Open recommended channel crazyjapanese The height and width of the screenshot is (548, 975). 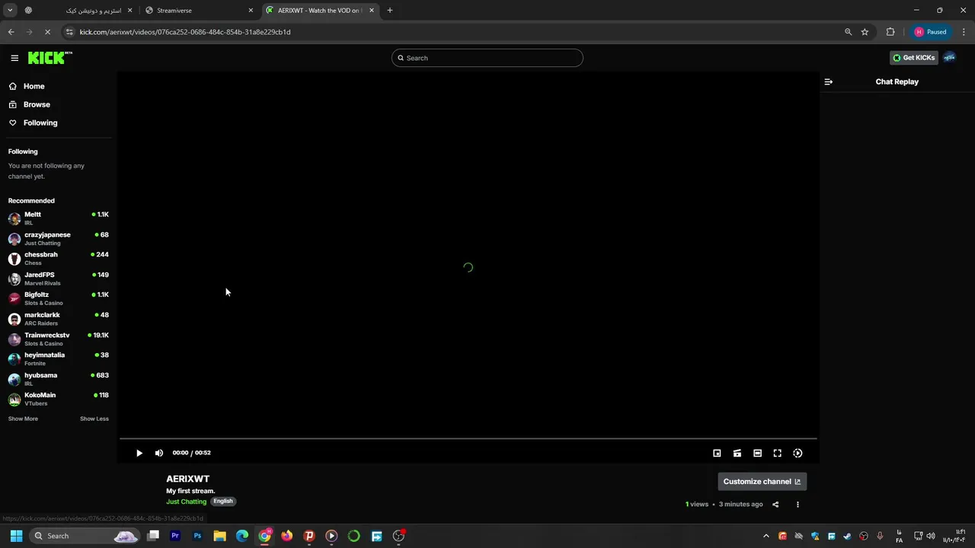59,238
